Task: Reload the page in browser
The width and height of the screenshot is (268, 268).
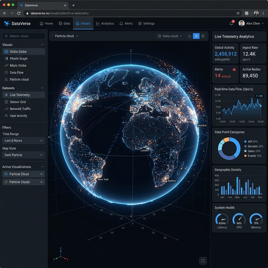Action: click(19, 13)
